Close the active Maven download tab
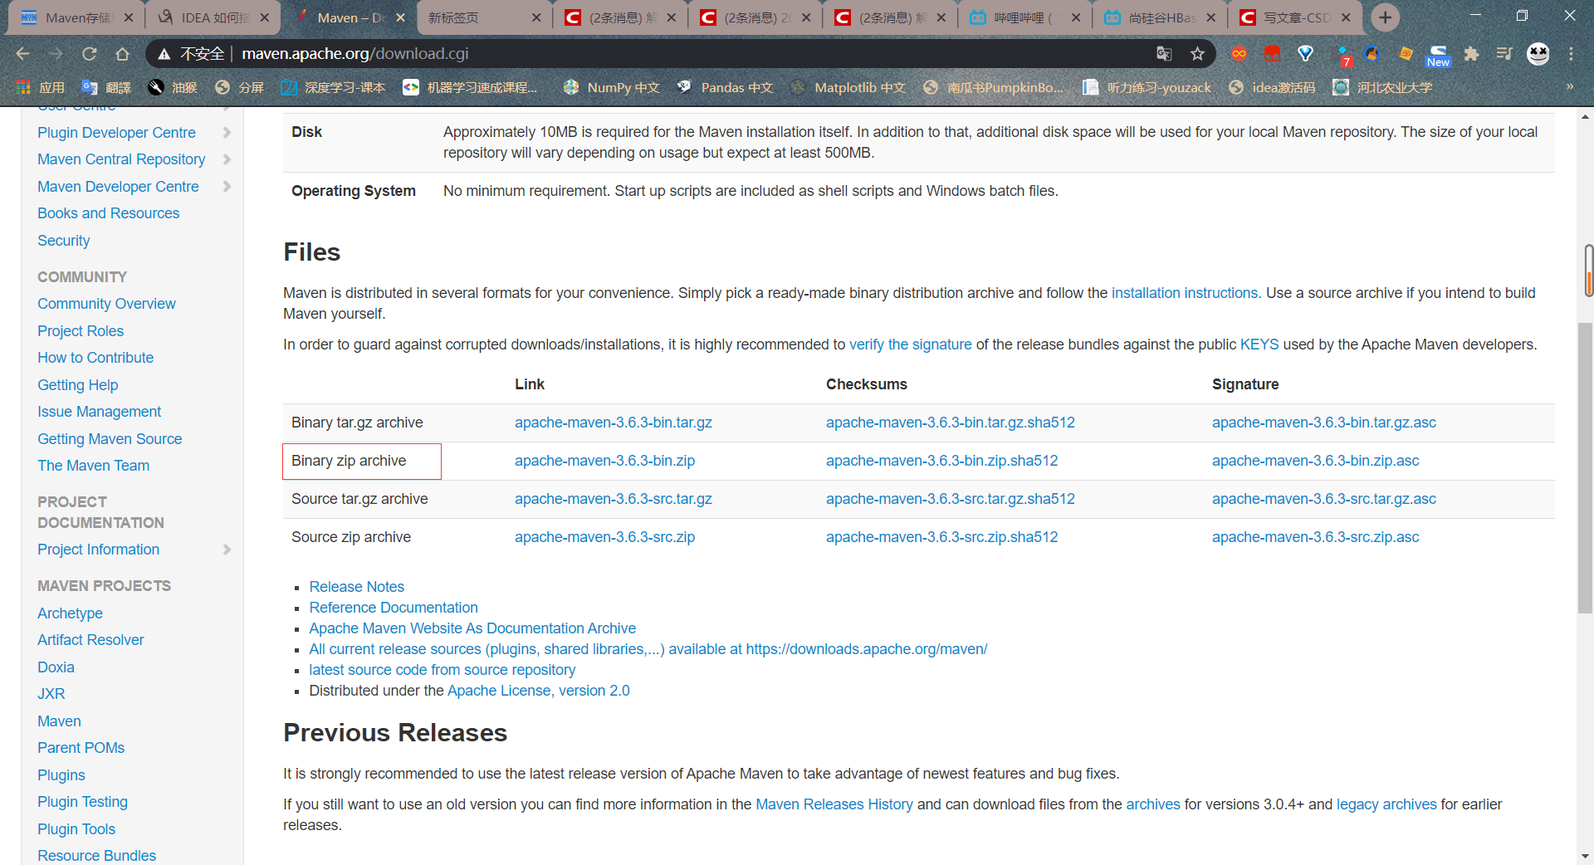The image size is (1594, 865). tap(400, 17)
